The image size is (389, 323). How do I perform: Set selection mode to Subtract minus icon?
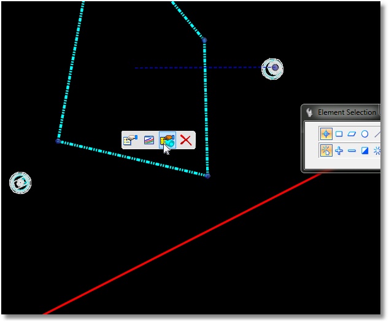(352, 150)
